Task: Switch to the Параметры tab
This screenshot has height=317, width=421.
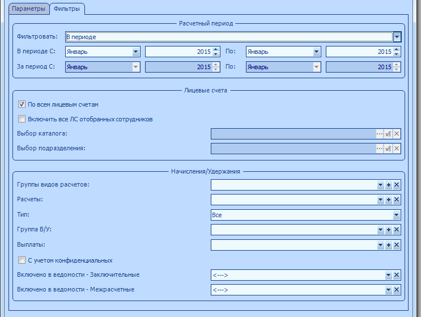Action: [x=29, y=9]
